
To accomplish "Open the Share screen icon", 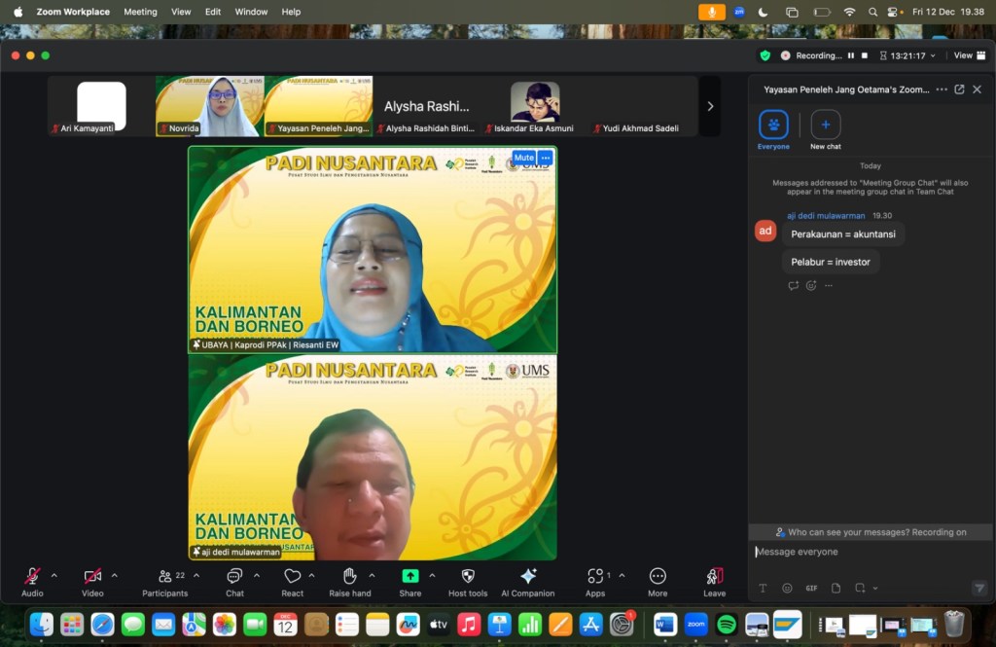I will 410,576.
